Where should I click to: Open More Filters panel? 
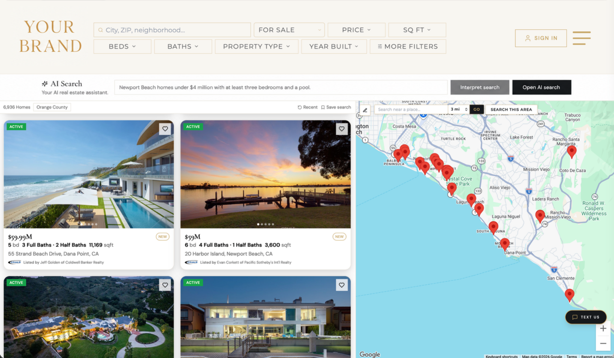click(x=408, y=46)
